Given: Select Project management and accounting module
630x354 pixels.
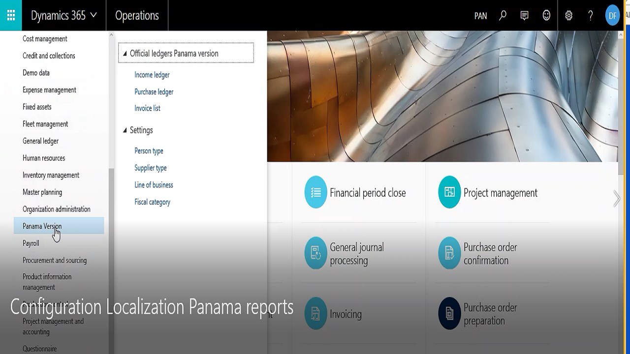Looking at the screenshot, I should click(x=53, y=326).
